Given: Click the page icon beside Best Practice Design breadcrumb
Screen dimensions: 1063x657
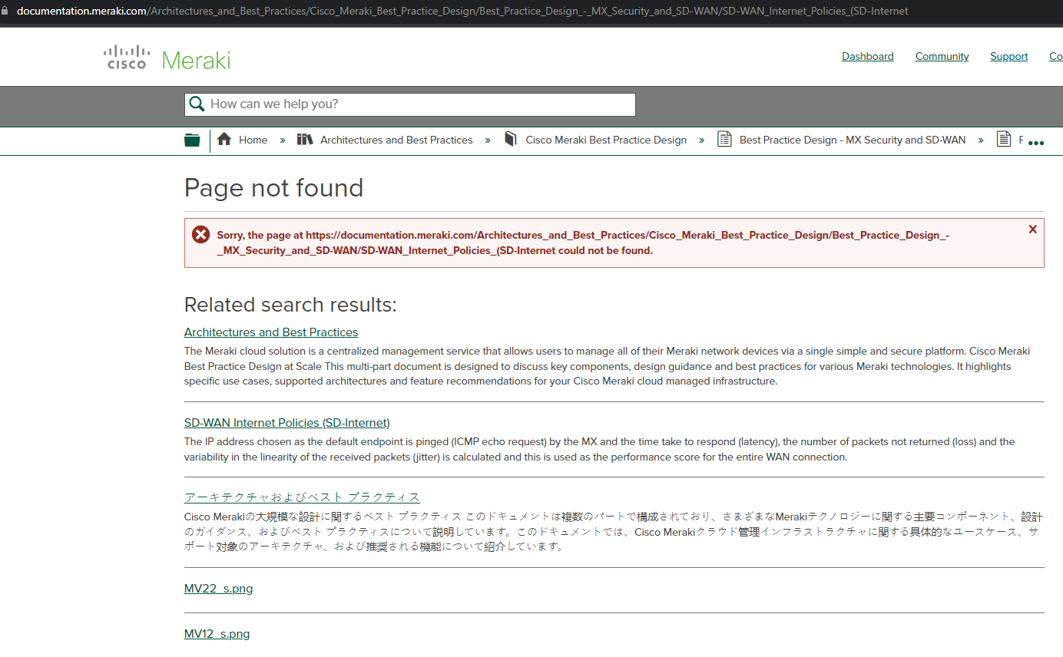Looking at the screenshot, I should pos(724,139).
